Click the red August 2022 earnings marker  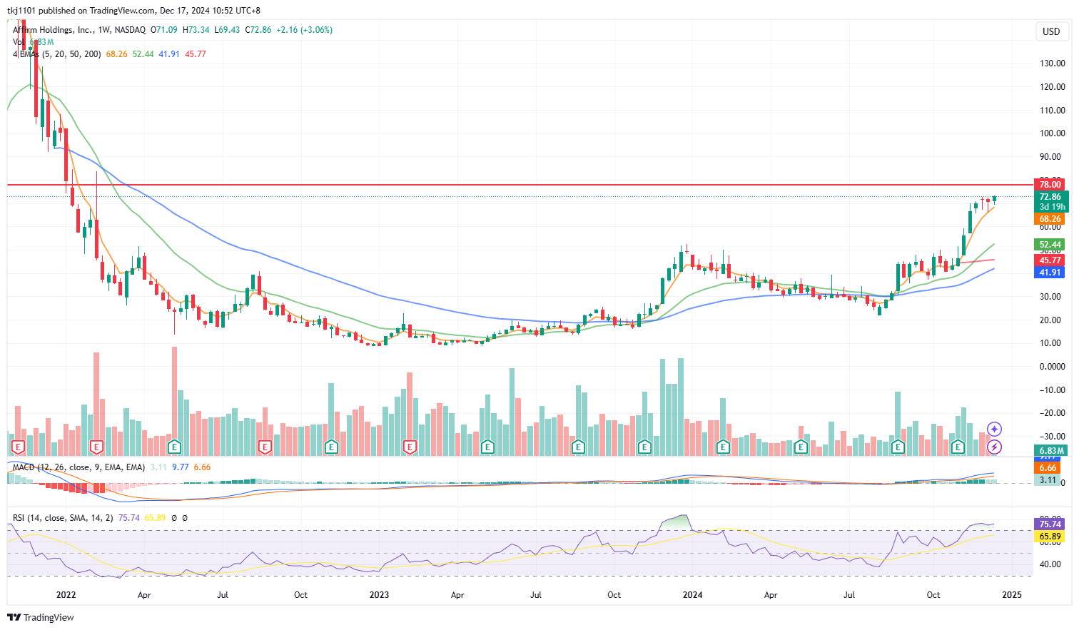tap(265, 447)
